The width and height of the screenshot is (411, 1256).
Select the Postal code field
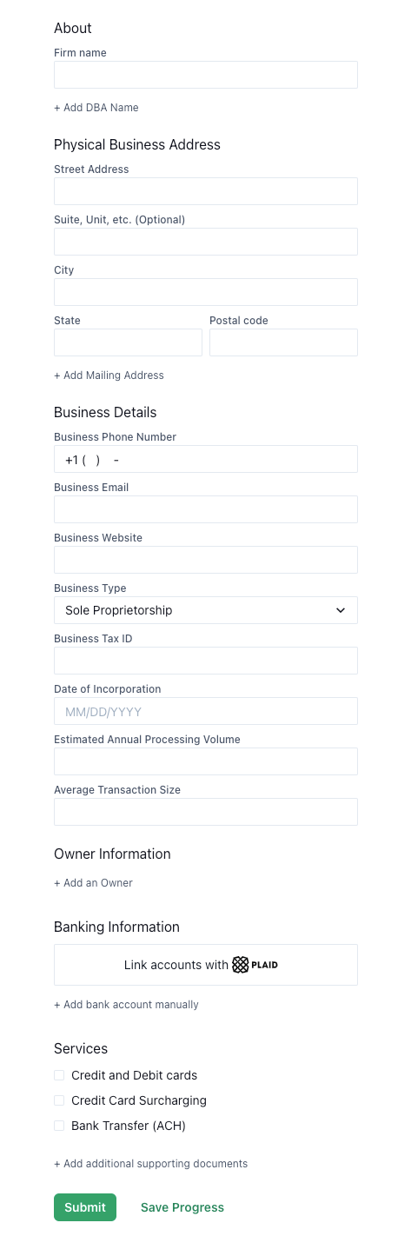pyautogui.click(x=283, y=342)
